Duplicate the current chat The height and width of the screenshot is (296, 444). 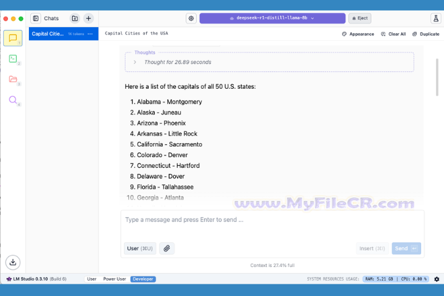[x=426, y=34]
